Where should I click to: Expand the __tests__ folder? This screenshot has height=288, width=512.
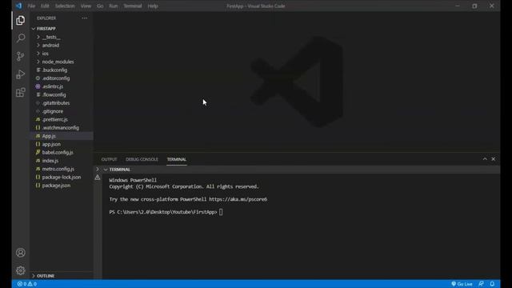(x=62, y=38)
